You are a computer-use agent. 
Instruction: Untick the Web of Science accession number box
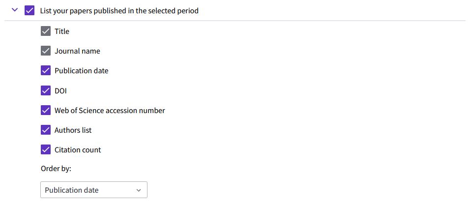pyautogui.click(x=46, y=110)
